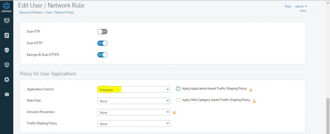
Task: Open the admin user menu
Action: [301, 6]
